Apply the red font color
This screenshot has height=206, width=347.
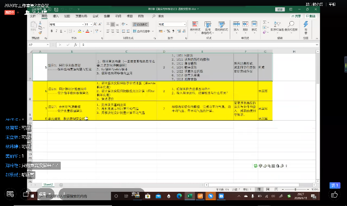(x=88, y=31)
